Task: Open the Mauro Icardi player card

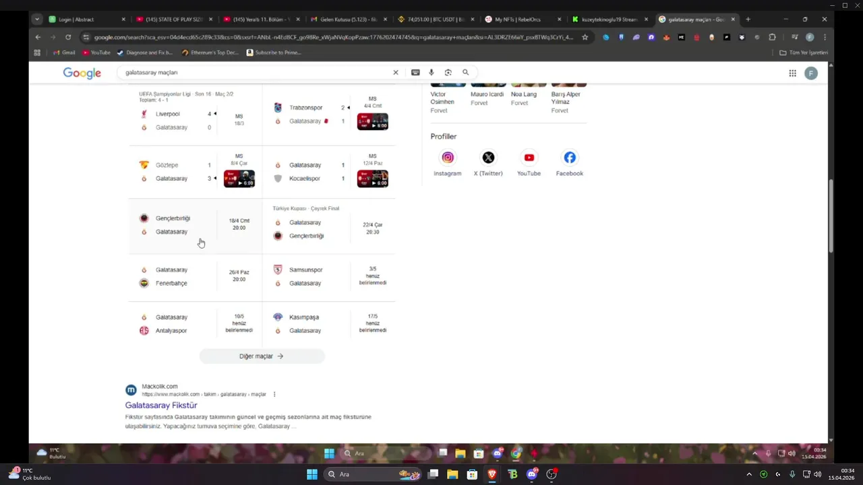Action: coord(487,94)
